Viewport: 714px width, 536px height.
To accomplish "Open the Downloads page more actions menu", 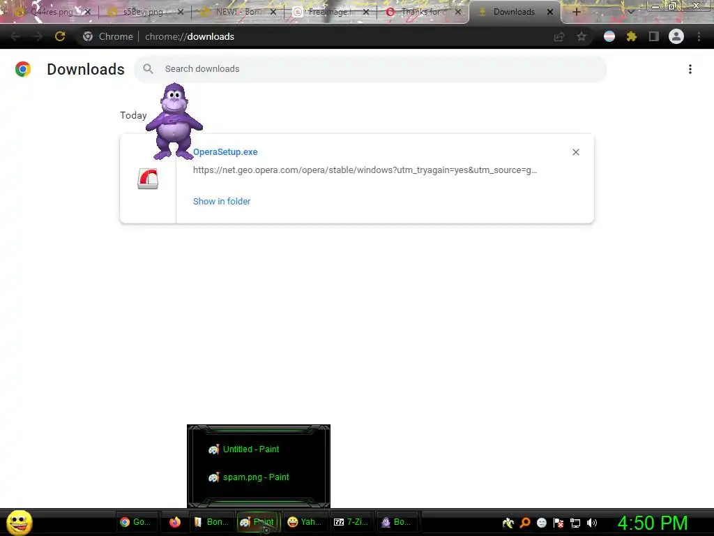I will [x=690, y=69].
